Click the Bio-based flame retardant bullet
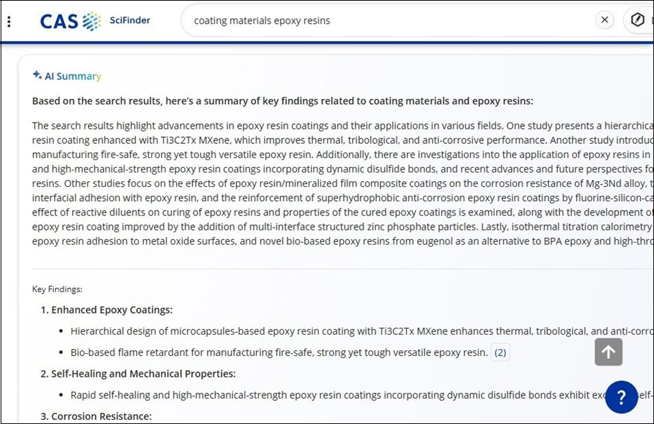The width and height of the screenshot is (654, 424). [279, 352]
